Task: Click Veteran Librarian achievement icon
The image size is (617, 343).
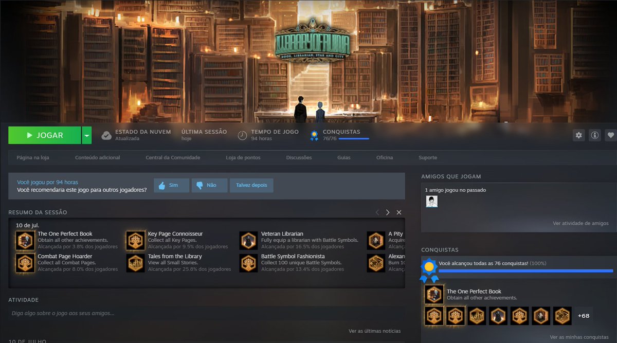Action: point(248,240)
